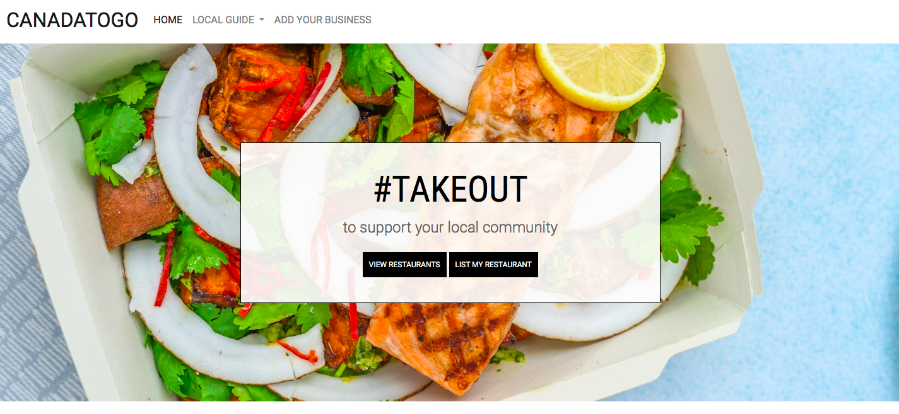Open the ADD YOUR BUSINESS page
Screen dimensions: 899x414
point(322,20)
